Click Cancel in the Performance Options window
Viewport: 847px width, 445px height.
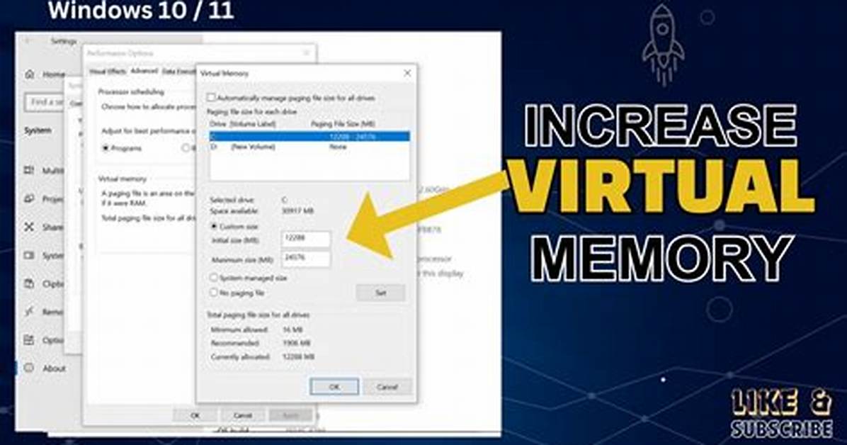(242, 415)
